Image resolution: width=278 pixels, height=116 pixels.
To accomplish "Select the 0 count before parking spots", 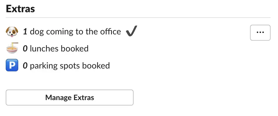I will click(25, 66).
